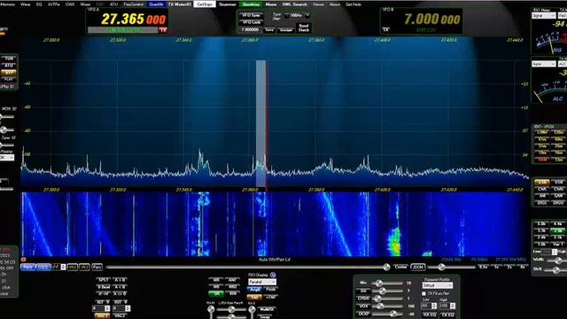
Task: Click the red TX indicator under VFO A
Action: coord(163,30)
